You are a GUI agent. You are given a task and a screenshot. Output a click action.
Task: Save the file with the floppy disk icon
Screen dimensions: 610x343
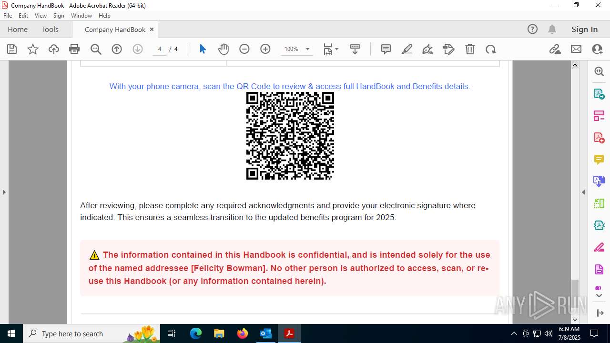[12, 49]
